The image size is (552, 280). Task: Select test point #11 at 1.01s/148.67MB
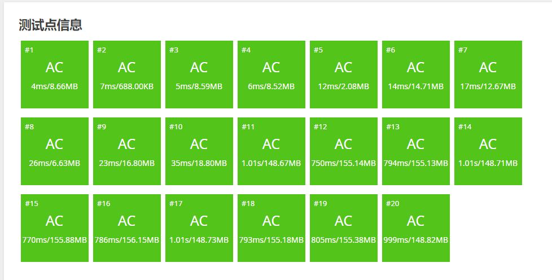pos(271,151)
